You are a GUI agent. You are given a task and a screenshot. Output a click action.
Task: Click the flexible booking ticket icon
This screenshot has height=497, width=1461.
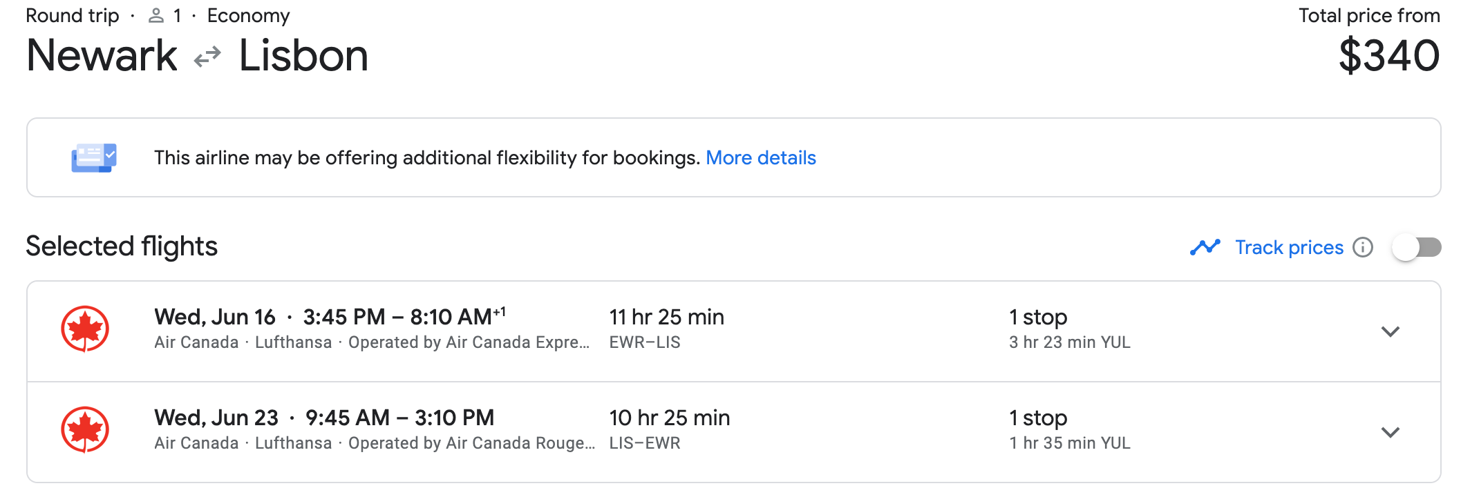pos(94,158)
